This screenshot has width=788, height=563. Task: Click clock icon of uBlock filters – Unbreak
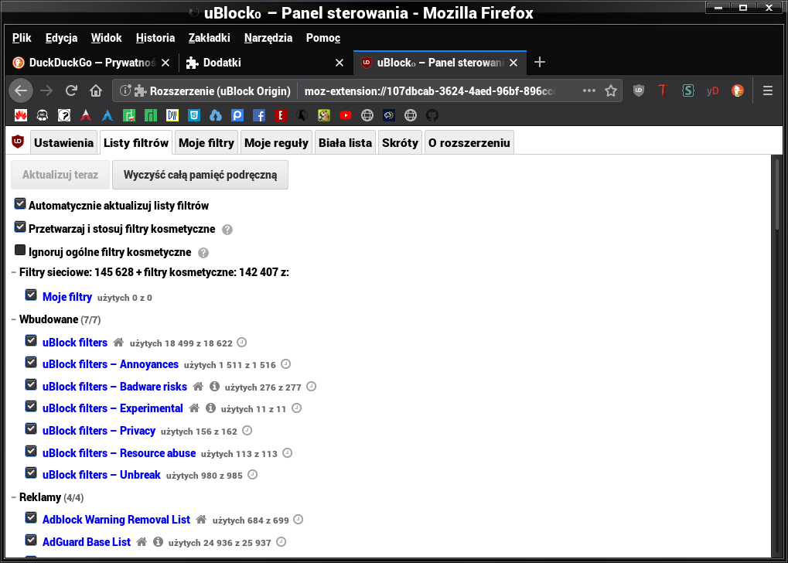[x=253, y=475]
